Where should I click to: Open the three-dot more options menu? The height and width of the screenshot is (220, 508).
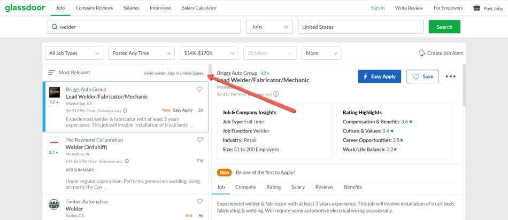[x=451, y=76]
